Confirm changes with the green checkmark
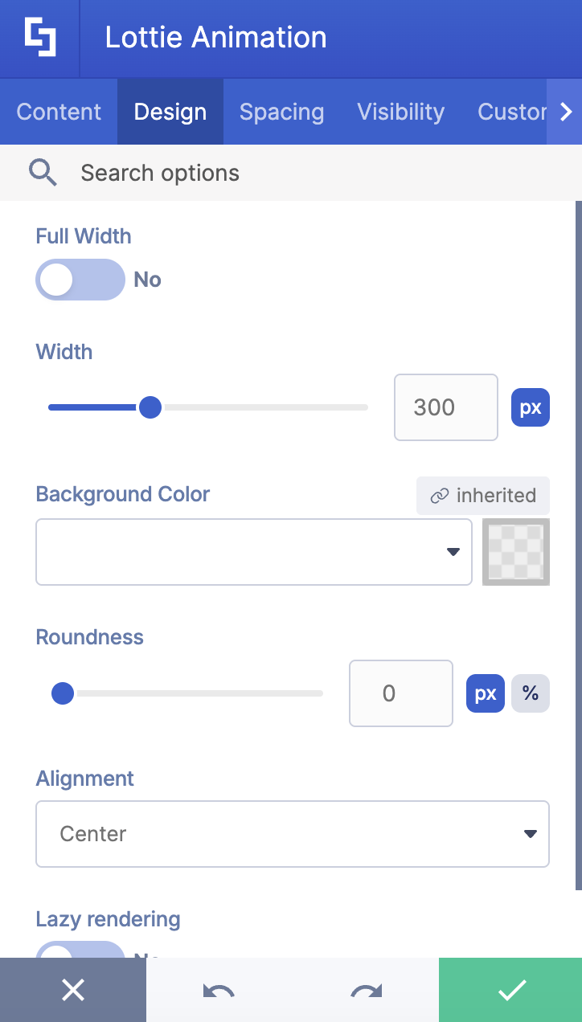The height and width of the screenshot is (1022, 582). pyautogui.click(x=510, y=990)
